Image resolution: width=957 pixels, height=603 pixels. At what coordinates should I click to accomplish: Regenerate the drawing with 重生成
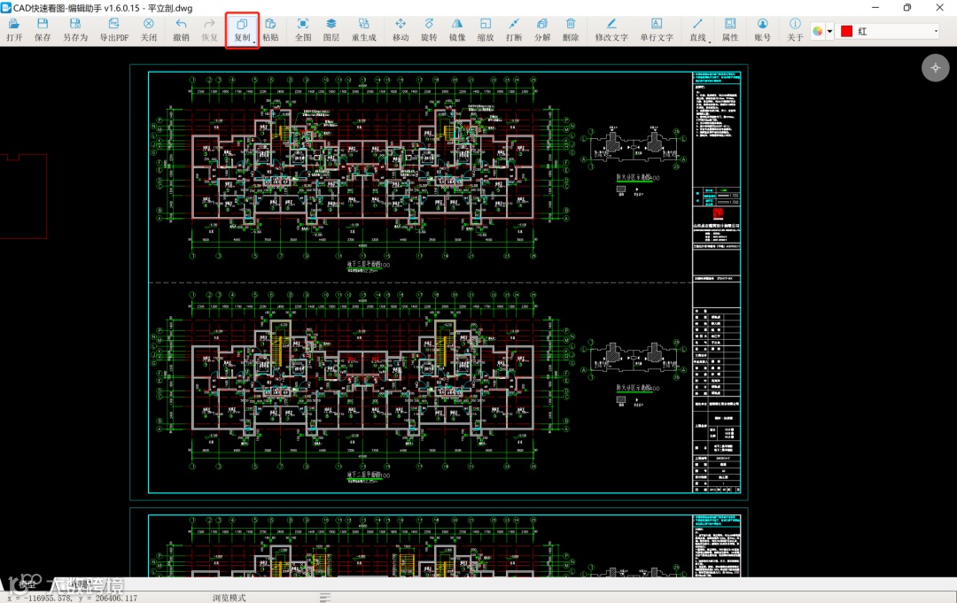(x=364, y=30)
